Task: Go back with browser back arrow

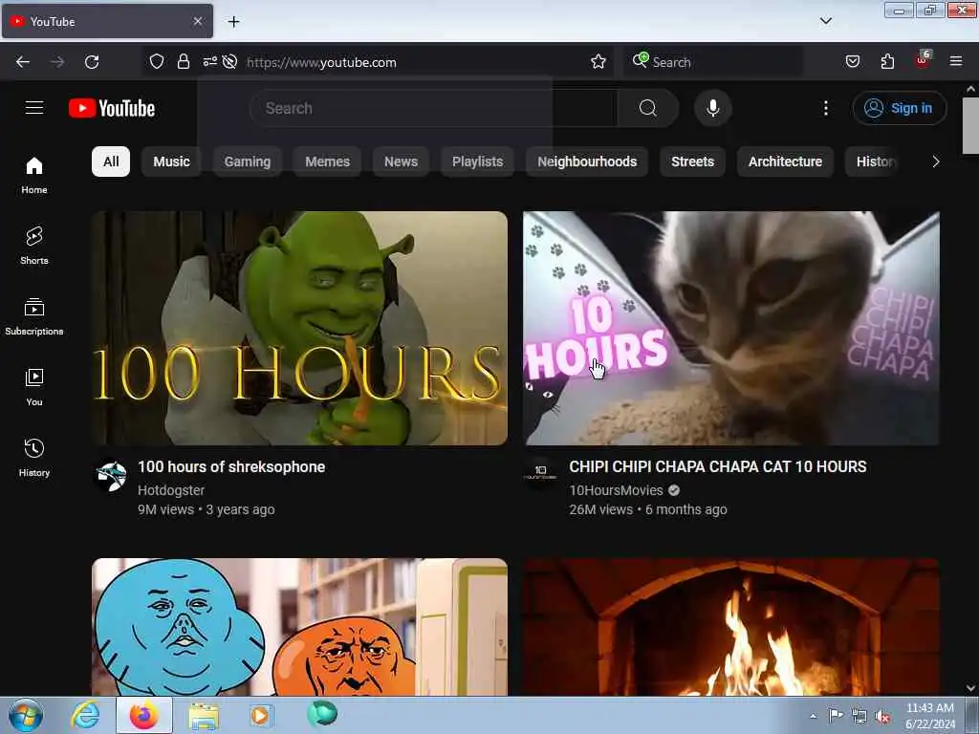Action: click(x=23, y=62)
